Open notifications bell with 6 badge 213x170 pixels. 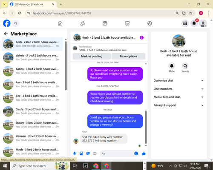(194, 23)
